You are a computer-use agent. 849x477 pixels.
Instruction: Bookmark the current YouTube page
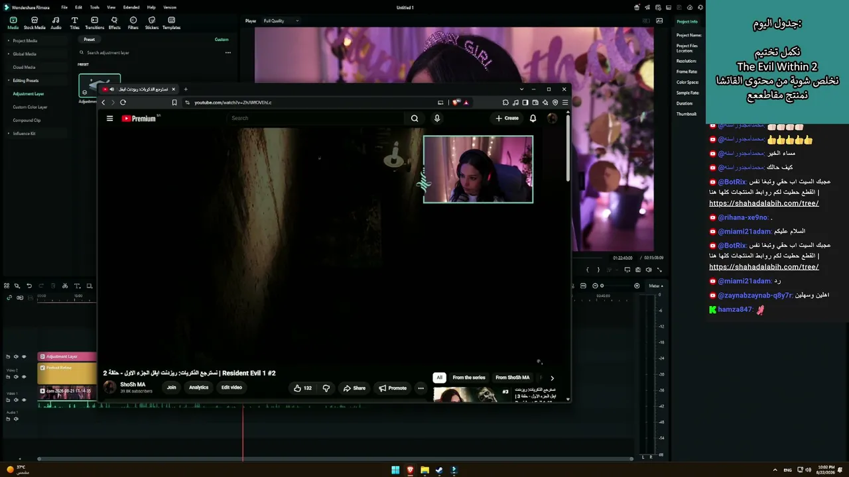(x=174, y=102)
